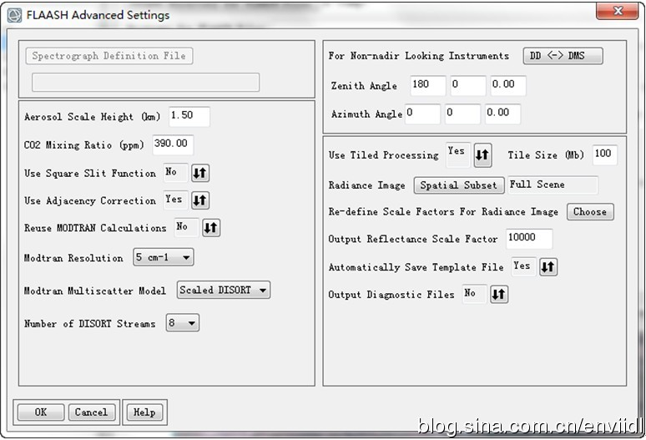Click the Full Scene text field
646x440 pixels.
click(x=553, y=185)
